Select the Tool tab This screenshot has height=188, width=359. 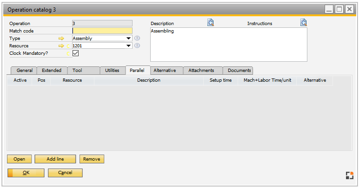(77, 71)
